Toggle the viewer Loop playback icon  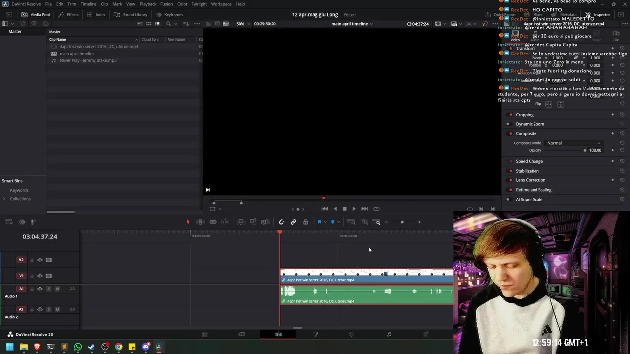pos(377,209)
